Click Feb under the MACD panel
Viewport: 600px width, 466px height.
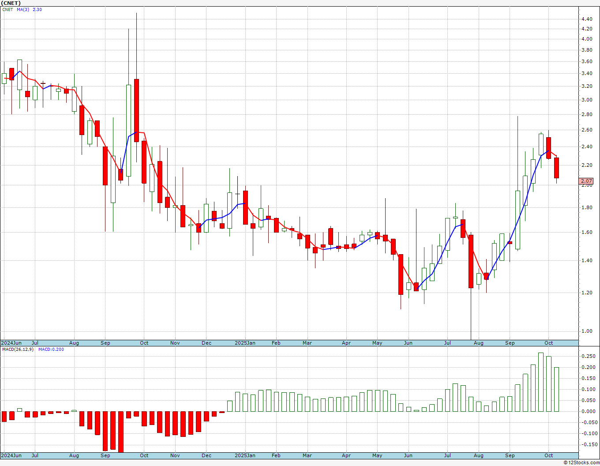pos(276,455)
